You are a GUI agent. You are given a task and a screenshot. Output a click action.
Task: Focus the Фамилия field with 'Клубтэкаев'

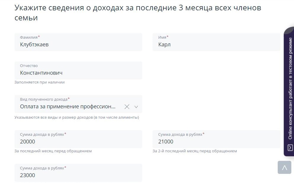(78, 45)
